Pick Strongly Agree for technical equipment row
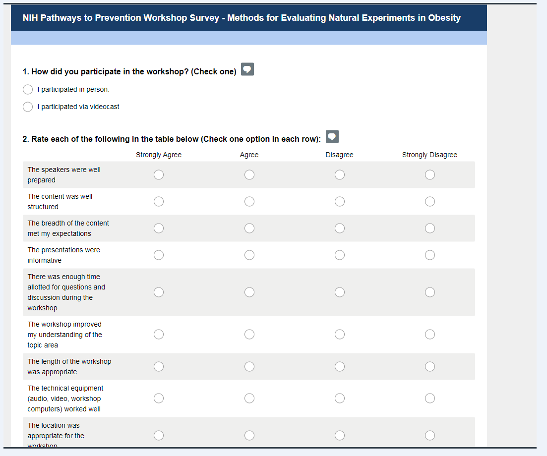The image size is (547, 456). point(159,399)
